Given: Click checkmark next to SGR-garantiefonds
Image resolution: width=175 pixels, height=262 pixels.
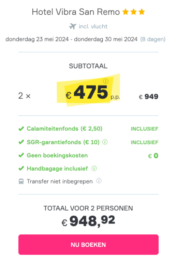Looking at the screenshot, I should pyautogui.click(x=21, y=142).
